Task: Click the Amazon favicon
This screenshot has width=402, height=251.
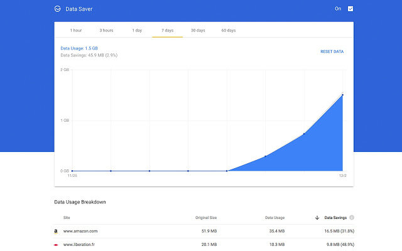Action: pos(57,231)
